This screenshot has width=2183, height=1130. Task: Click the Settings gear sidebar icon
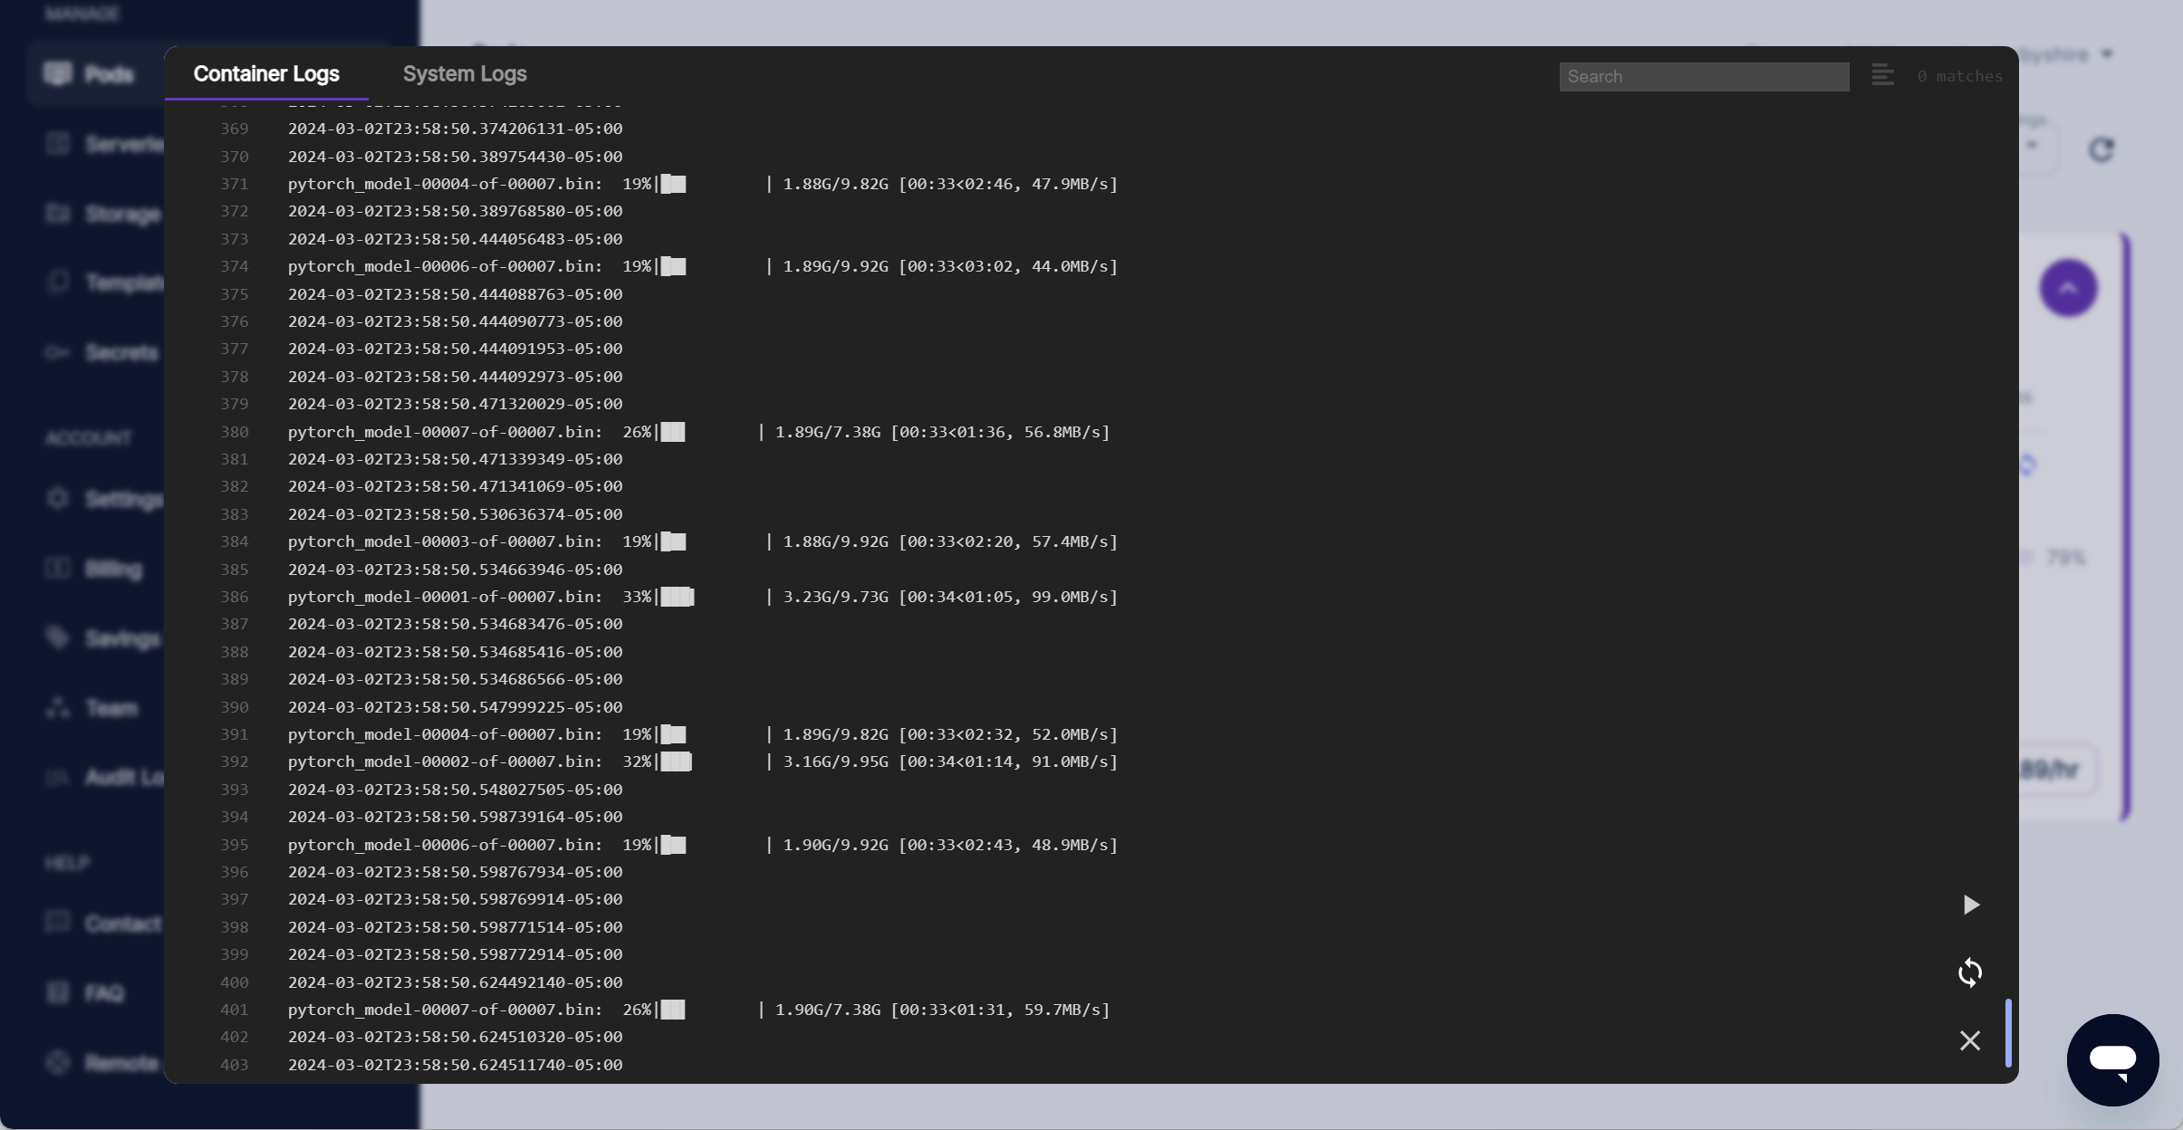[58, 499]
